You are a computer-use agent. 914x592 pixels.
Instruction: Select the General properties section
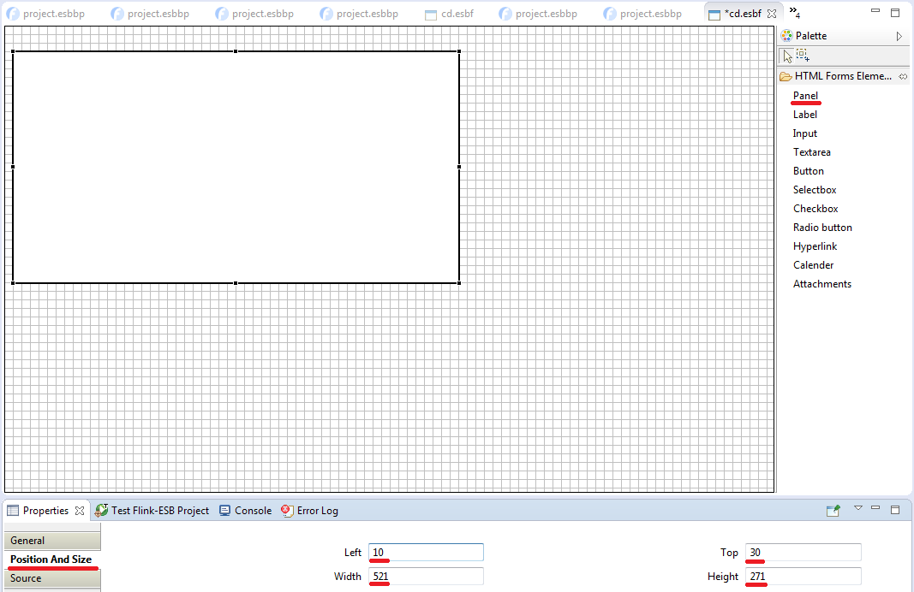tap(51, 541)
